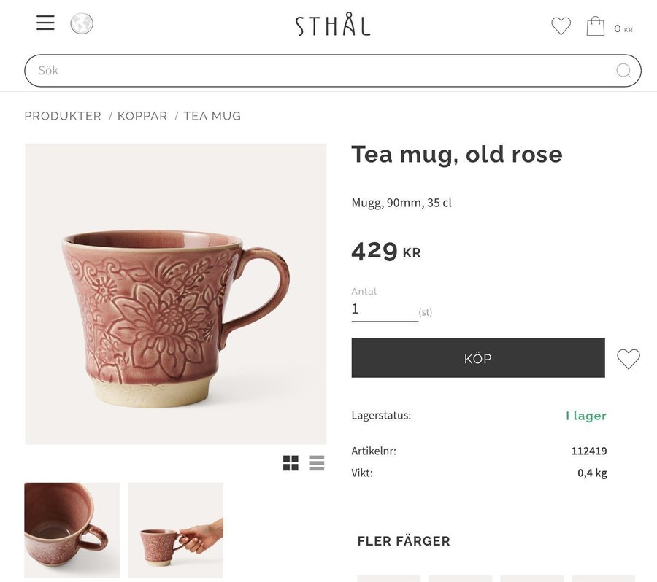Go to Produkter breadcrumb
657x582 pixels.
63,116
